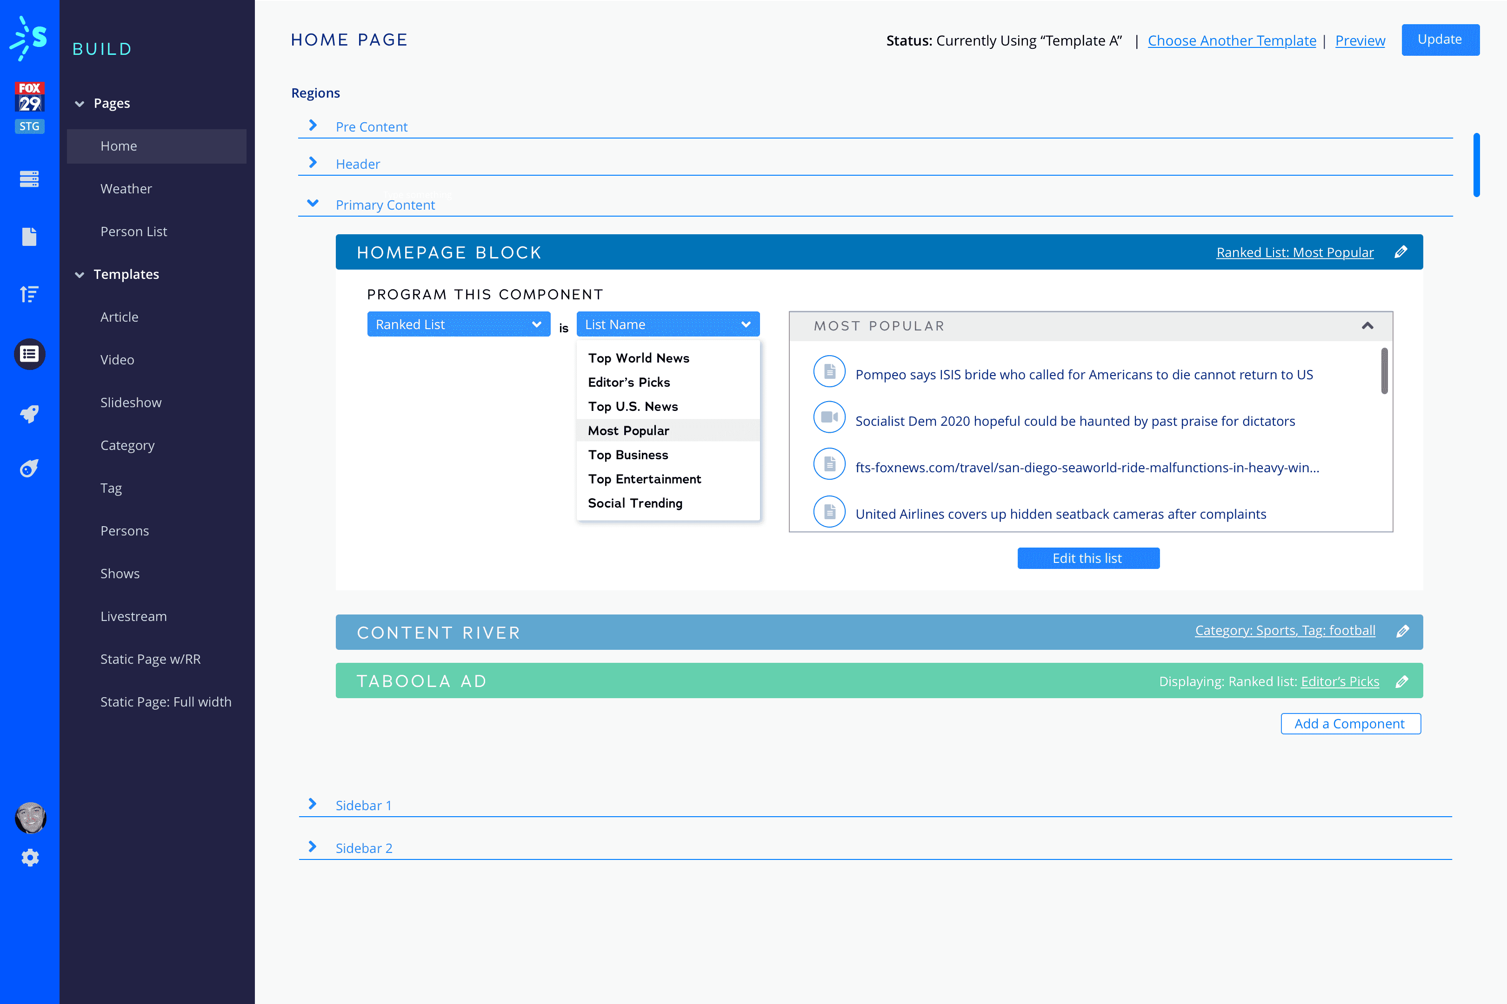Expand the Pre Content region
The image size is (1507, 1004).
pyautogui.click(x=313, y=125)
